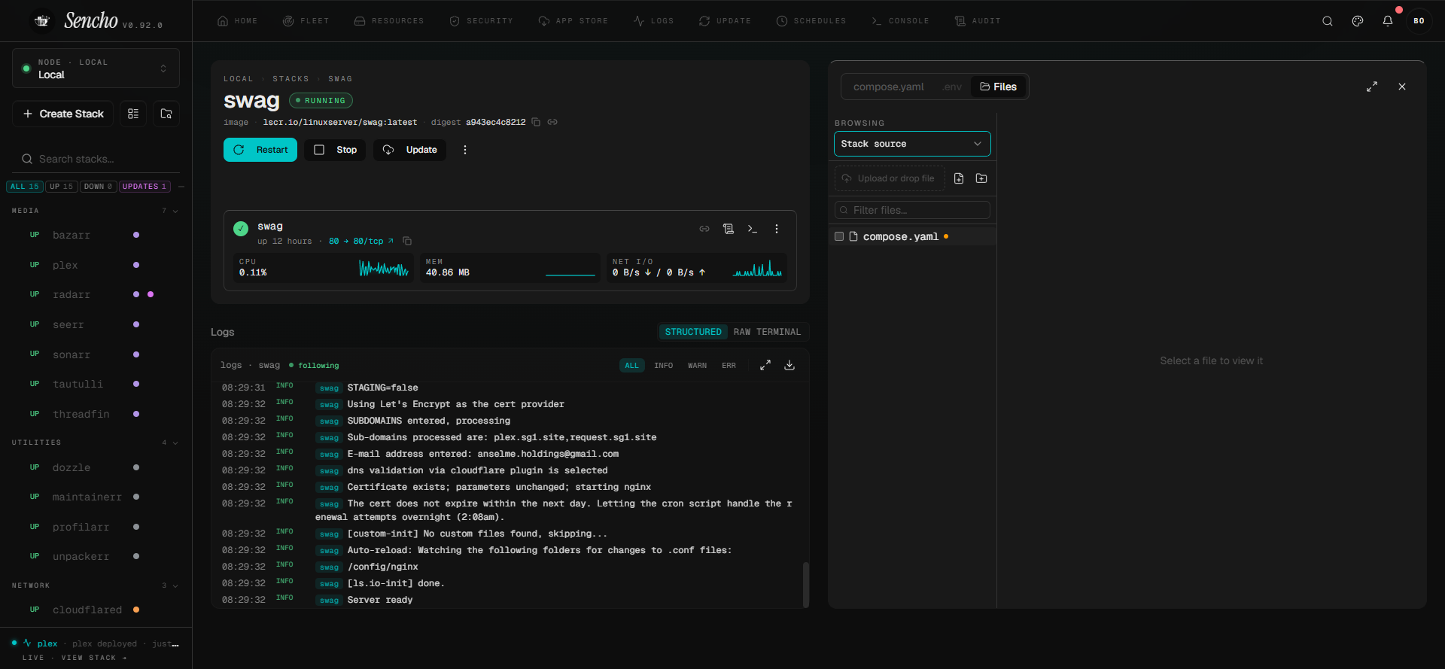This screenshot has height=669, width=1445.
Task: Collapse the MEDIA stack group
Action: pyautogui.click(x=175, y=211)
